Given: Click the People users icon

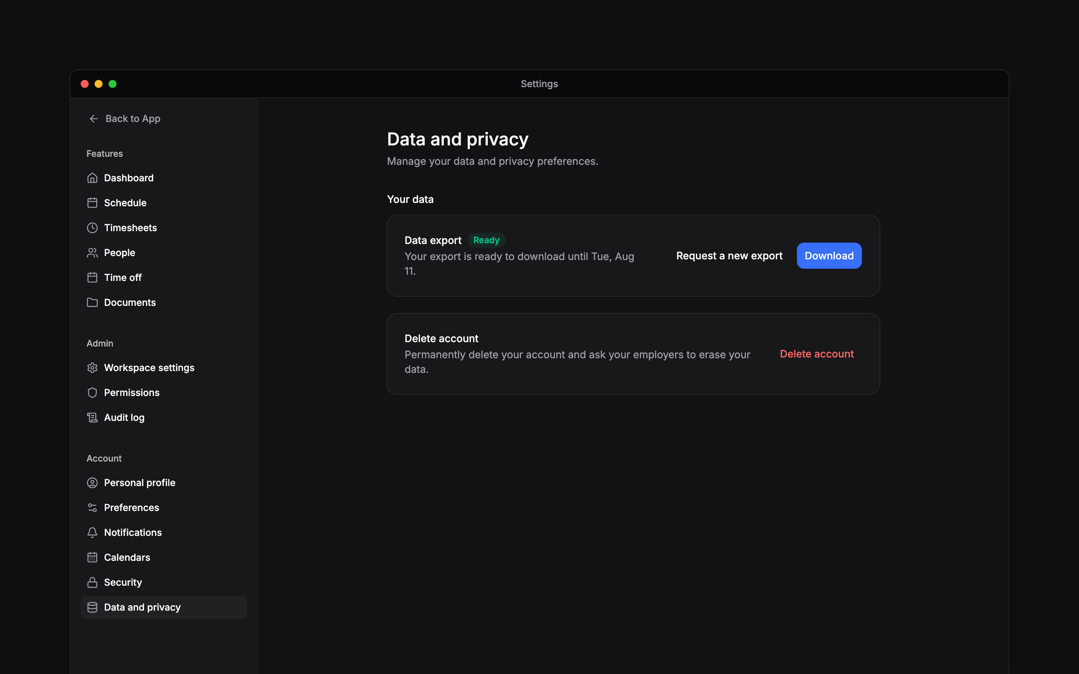Looking at the screenshot, I should click(x=92, y=253).
